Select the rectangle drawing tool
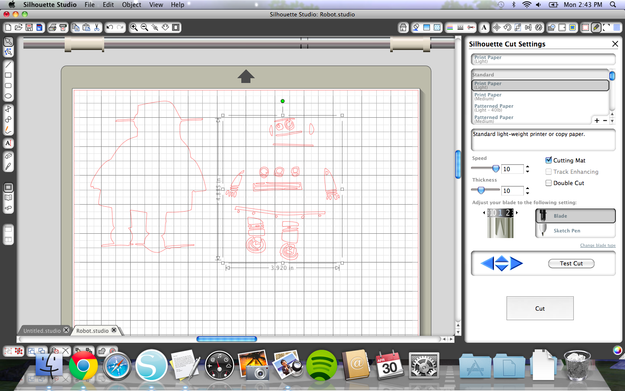Image resolution: width=625 pixels, height=391 pixels. [x=8, y=75]
